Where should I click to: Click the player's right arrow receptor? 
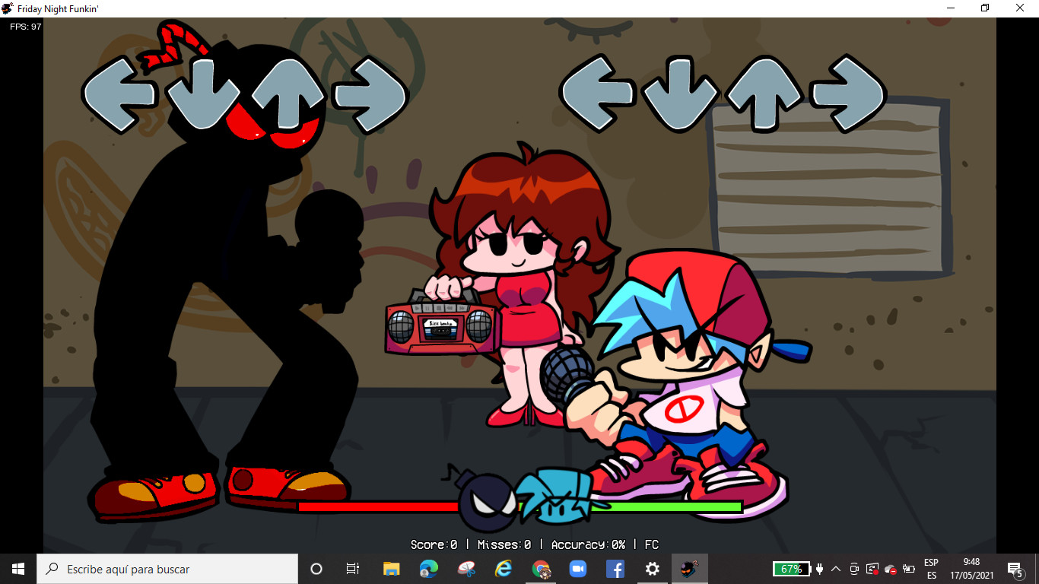(x=847, y=93)
